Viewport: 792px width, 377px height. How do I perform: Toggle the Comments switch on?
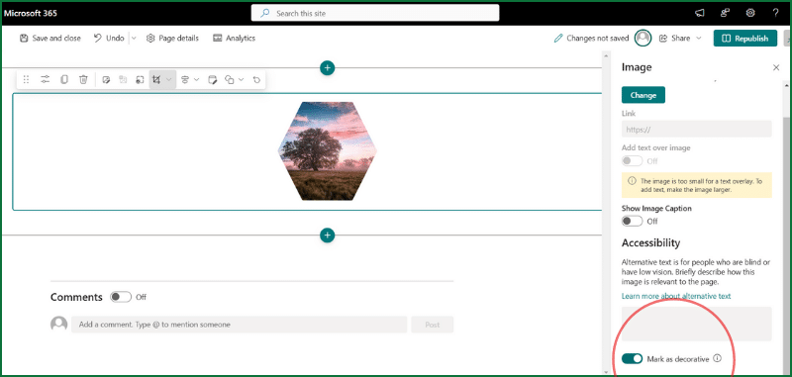point(121,297)
